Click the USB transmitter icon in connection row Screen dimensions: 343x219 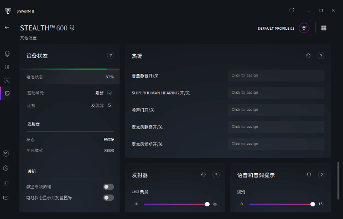tap(110, 105)
